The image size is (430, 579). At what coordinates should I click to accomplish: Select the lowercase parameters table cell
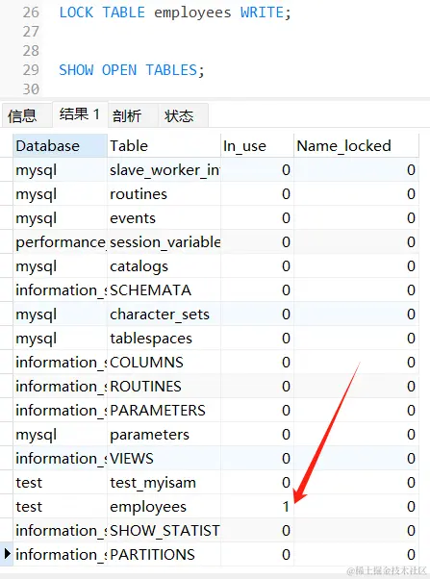click(164, 435)
